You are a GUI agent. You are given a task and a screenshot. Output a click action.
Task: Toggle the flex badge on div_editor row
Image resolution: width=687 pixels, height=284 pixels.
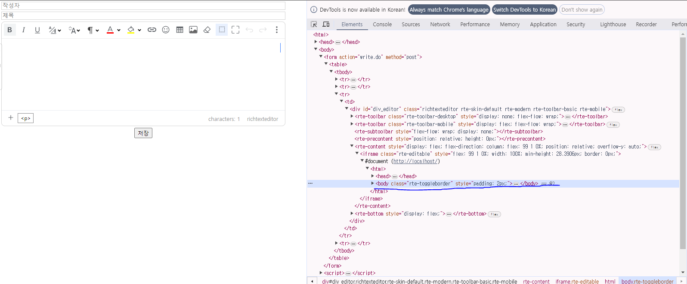tap(618, 110)
